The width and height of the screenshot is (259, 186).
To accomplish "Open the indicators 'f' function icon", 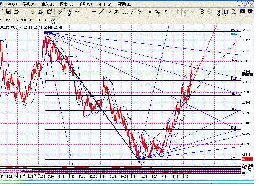I will click(166, 12).
